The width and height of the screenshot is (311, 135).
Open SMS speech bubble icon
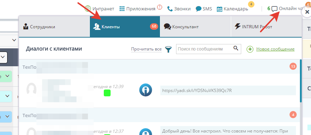(x=199, y=9)
